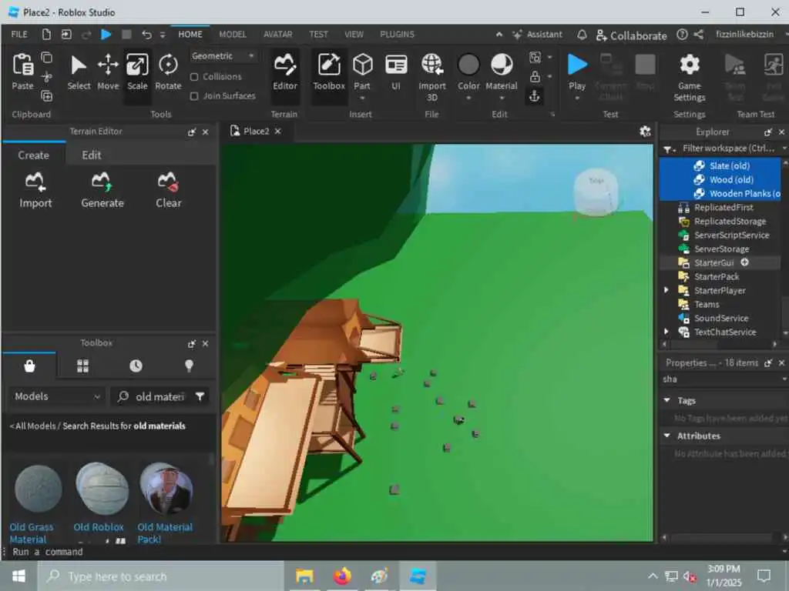Open notifications bell
Screen dimensions: 789x591
pos(582,34)
